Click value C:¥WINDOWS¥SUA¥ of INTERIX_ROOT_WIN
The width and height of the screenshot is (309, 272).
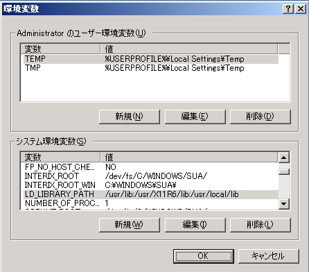click(141, 185)
